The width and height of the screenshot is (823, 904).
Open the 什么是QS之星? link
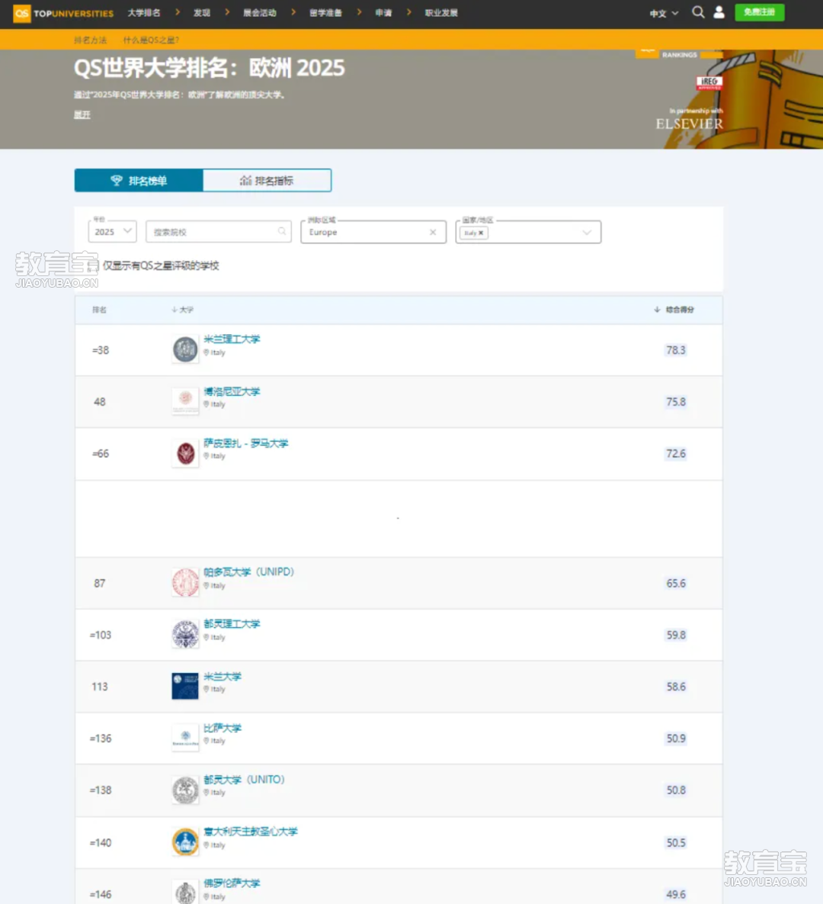pos(151,40)
